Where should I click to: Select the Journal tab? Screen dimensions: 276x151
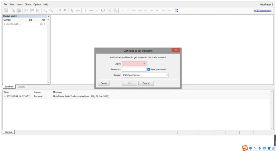coord(9,132)
